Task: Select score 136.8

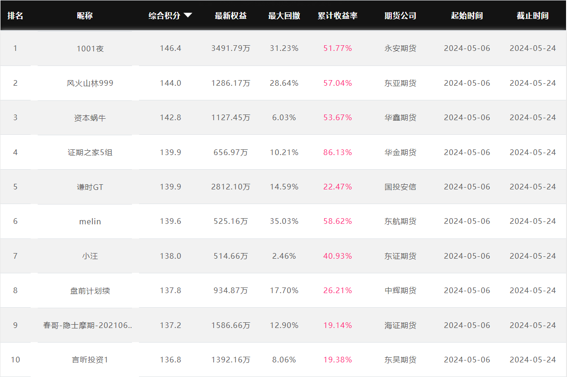Action: click(x=171, y=360)
